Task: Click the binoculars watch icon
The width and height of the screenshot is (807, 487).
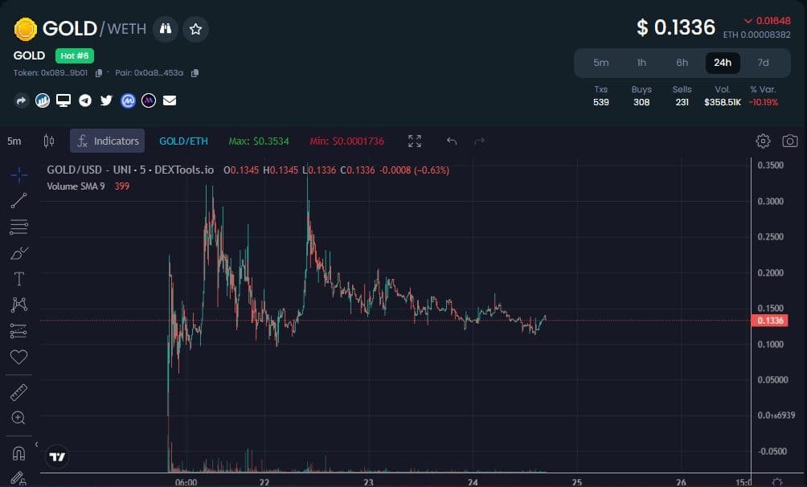Action: [x=165, y=29]
